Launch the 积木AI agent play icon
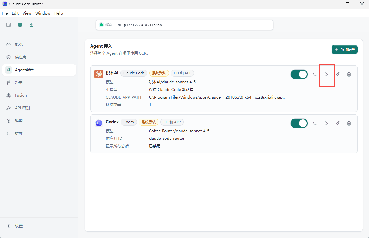 (x=326, y=74)
